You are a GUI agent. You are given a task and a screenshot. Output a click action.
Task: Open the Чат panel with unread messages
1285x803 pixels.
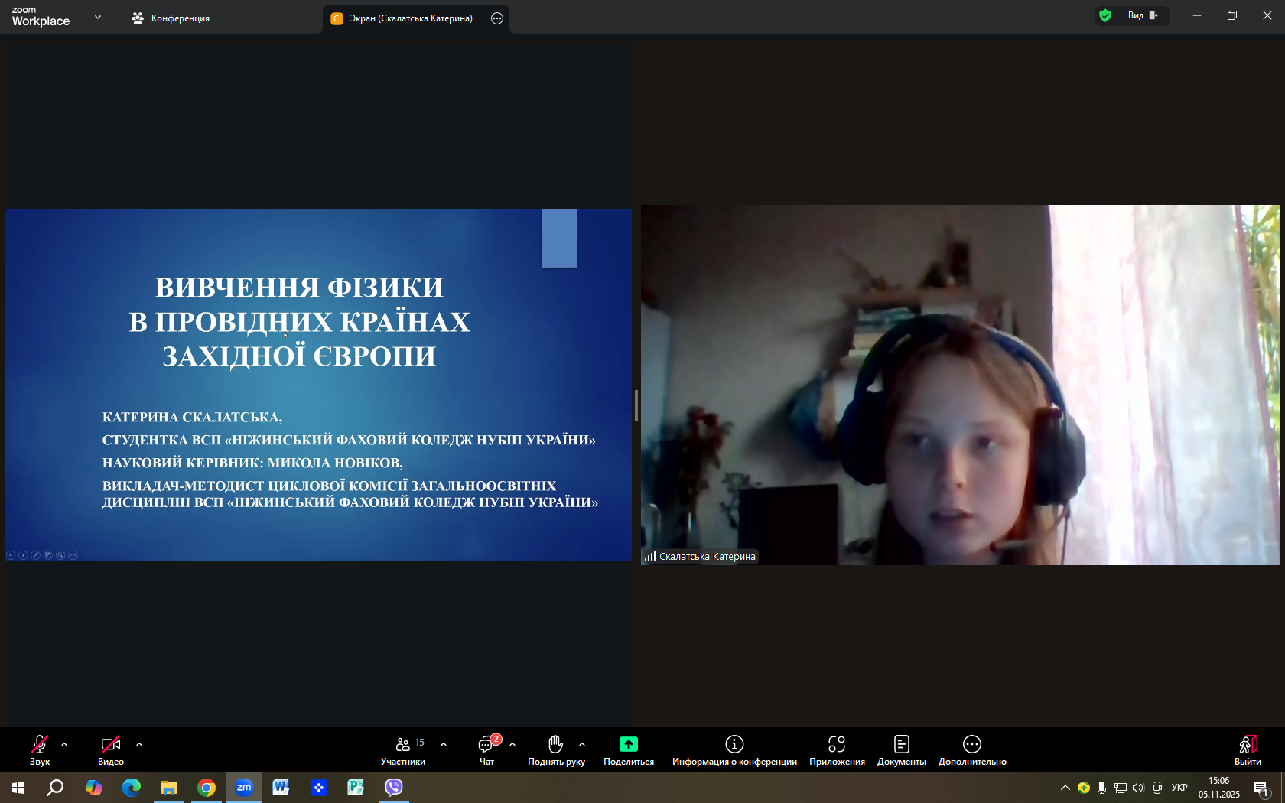pyautogui.click(x=486, y=749)
